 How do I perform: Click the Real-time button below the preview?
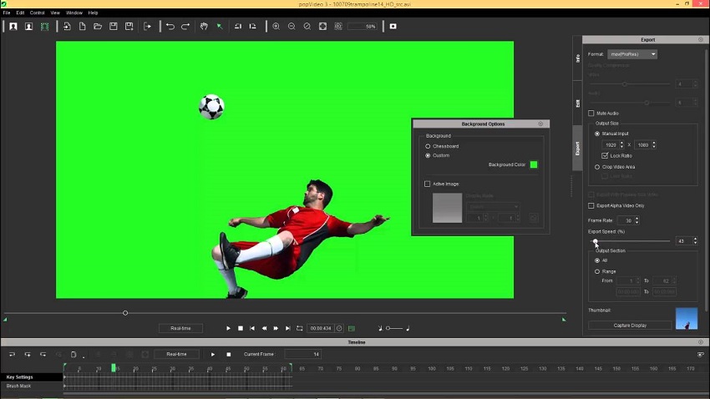pos(180,328)
